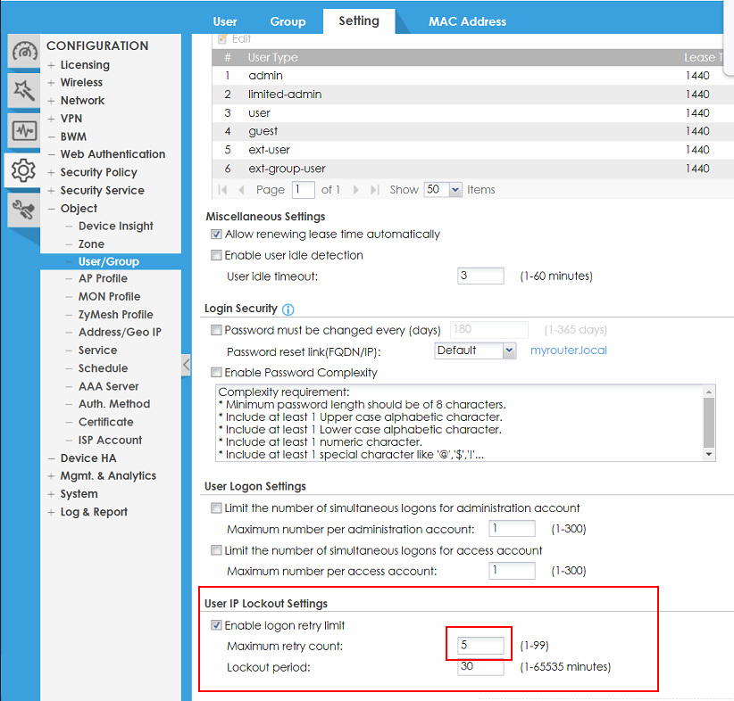Open the Dashboard gauge icon in sidebar

(23, 52)
